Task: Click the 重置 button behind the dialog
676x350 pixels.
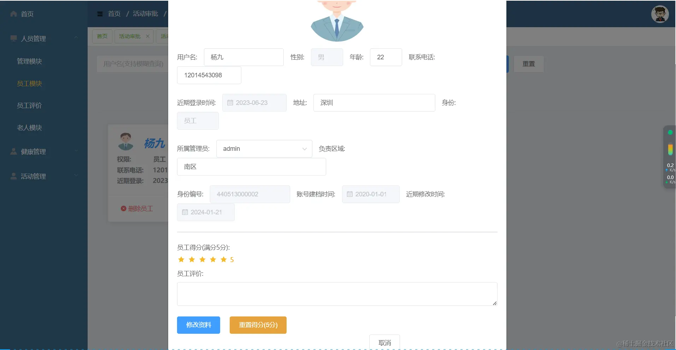Action: tap(529, 64)
